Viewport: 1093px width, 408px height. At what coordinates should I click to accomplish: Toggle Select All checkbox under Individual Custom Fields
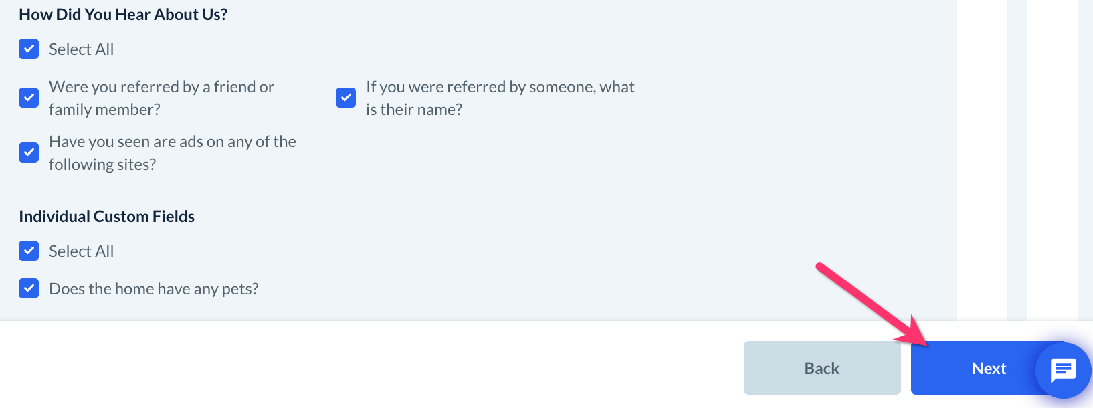29,251
